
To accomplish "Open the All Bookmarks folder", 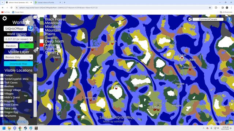I will [x=226, y=12].
